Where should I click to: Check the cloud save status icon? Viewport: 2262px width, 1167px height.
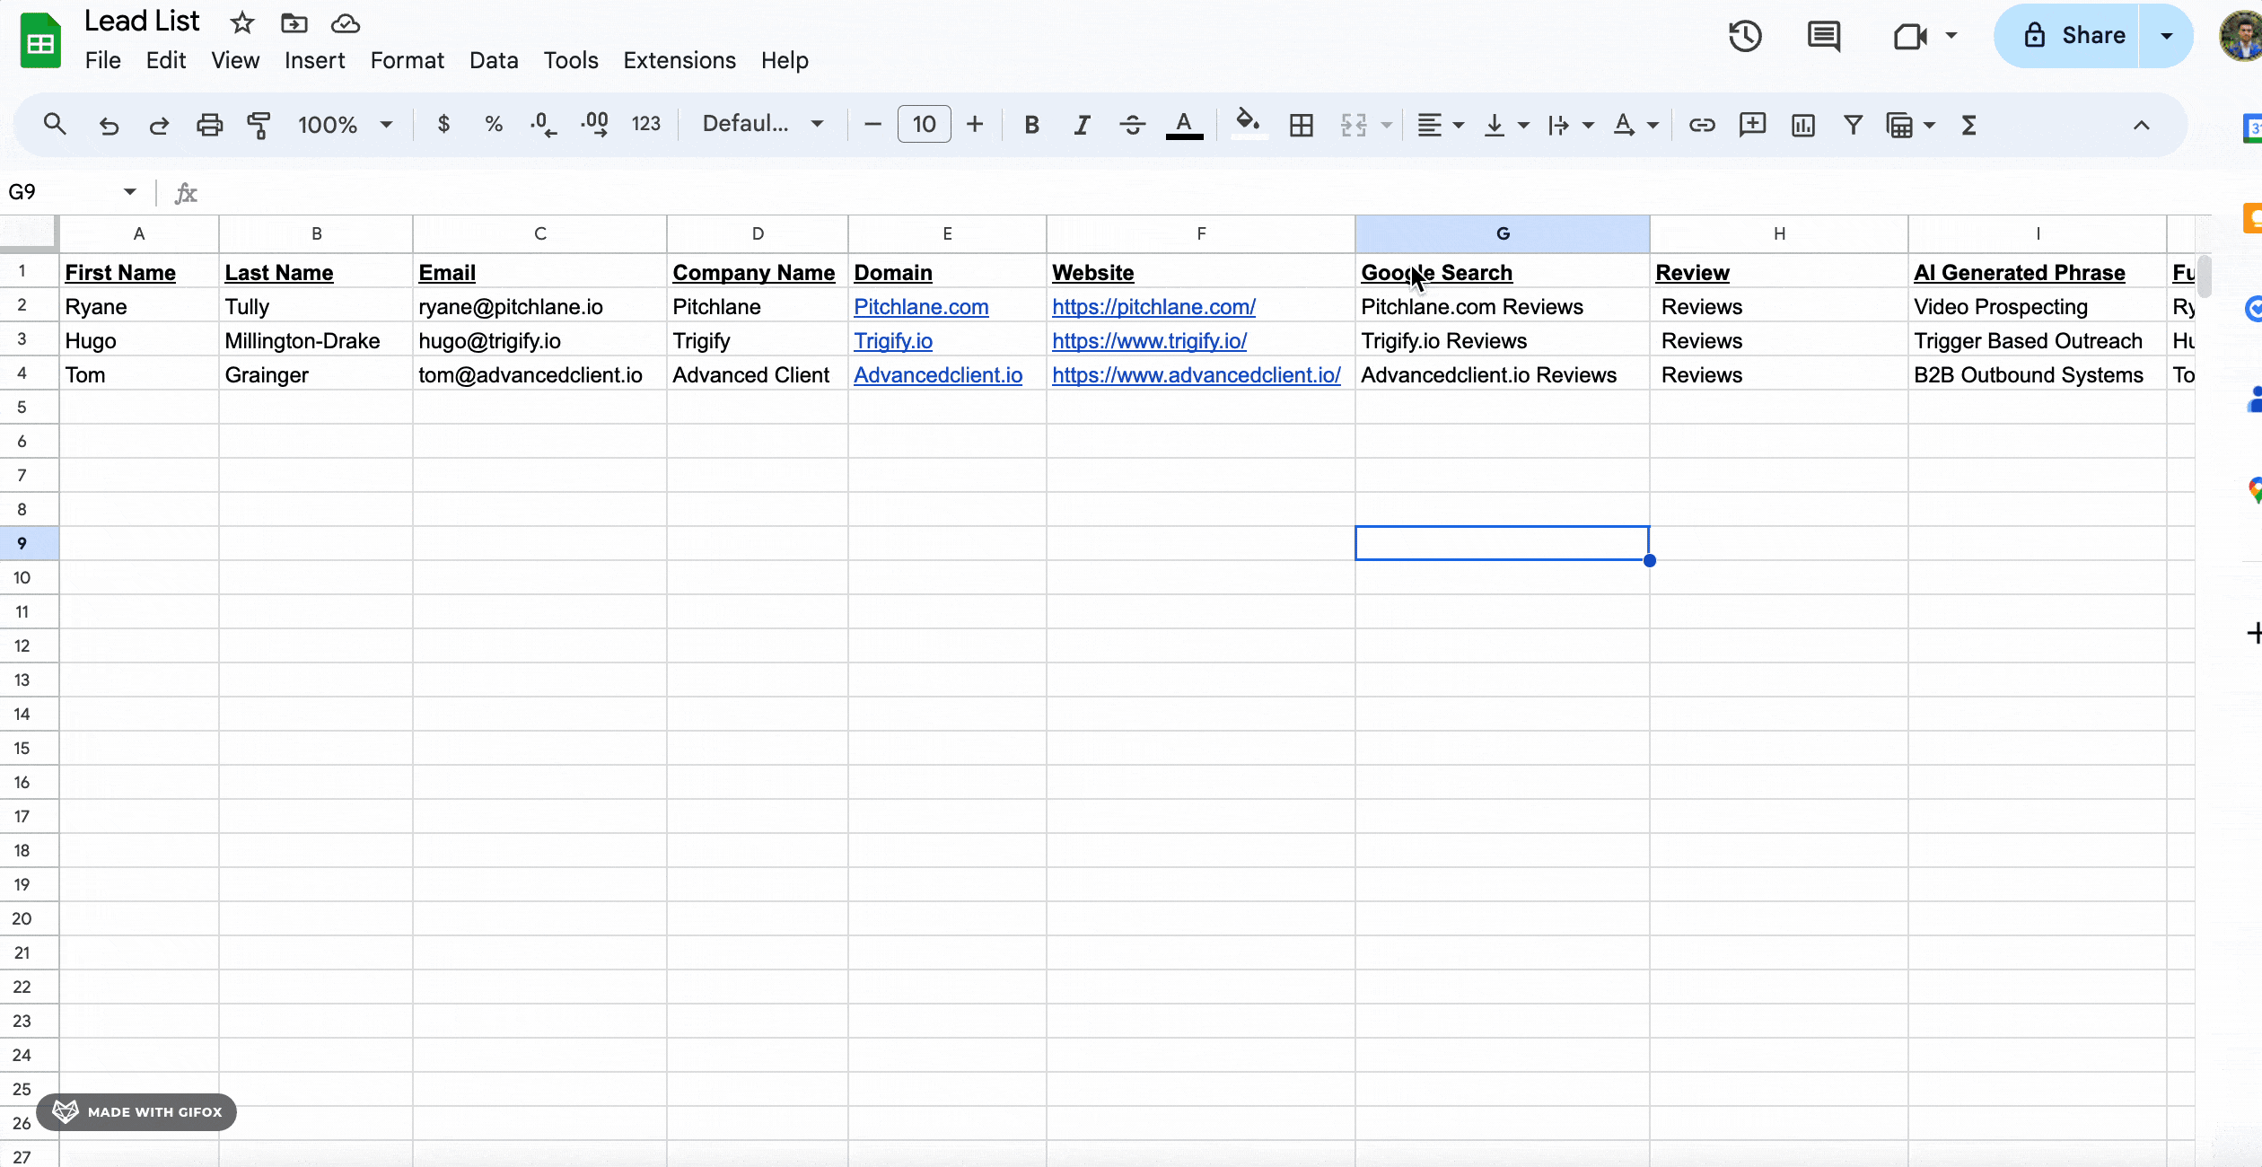coord(346,23)
